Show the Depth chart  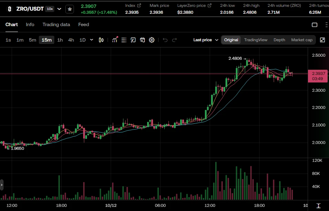click(279, 40)
